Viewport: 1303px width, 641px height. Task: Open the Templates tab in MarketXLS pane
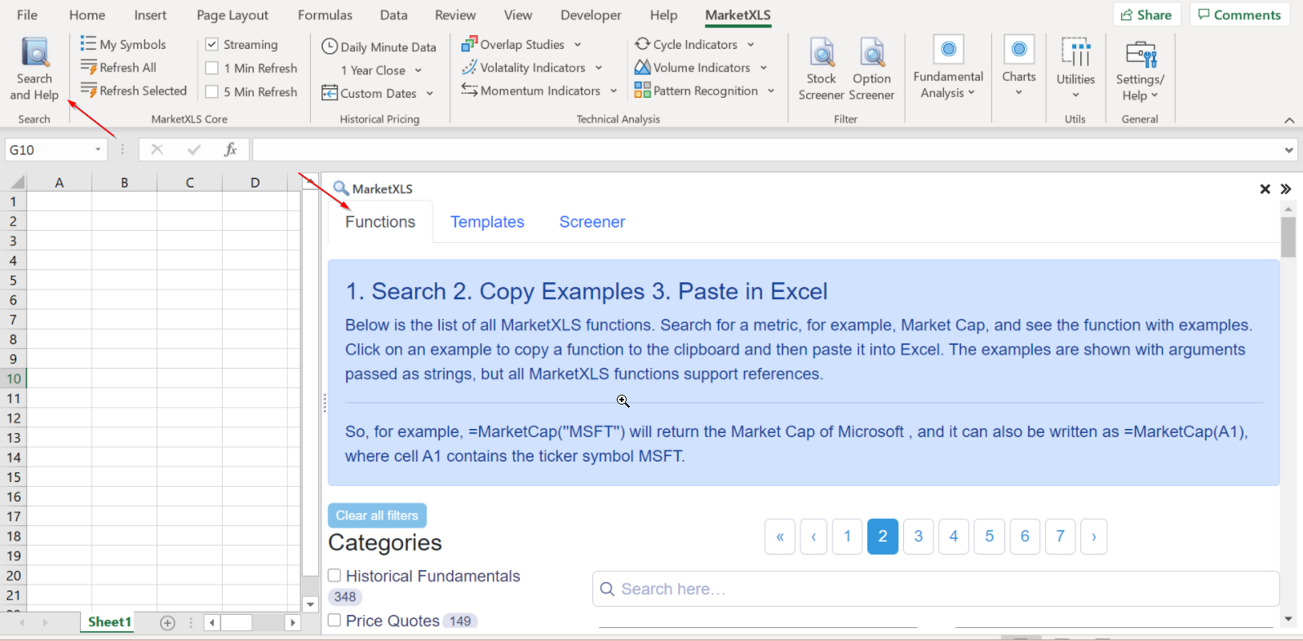click(x=487, y=222)
